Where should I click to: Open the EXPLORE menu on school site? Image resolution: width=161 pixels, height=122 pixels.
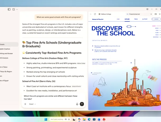[127, 19]
